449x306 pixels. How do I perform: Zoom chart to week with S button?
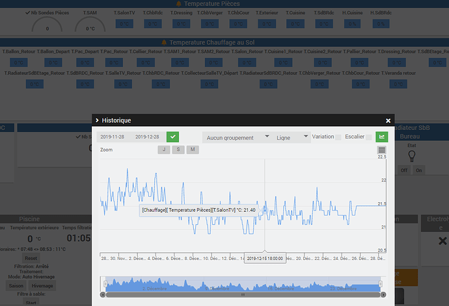coord(178,149)
